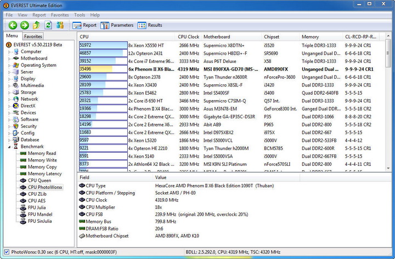Open the Parameters toolbar button
This screenshot has width=395, height=259.
[117, 25]
